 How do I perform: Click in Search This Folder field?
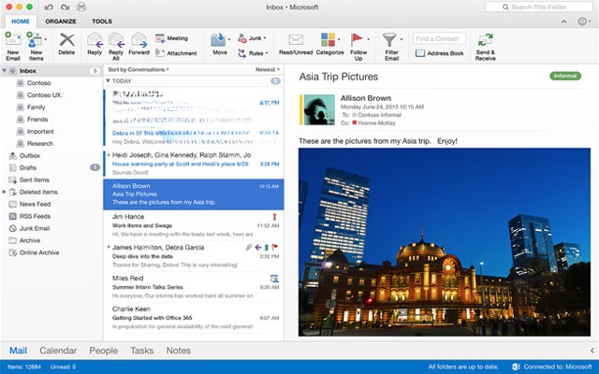click(539, 7)
